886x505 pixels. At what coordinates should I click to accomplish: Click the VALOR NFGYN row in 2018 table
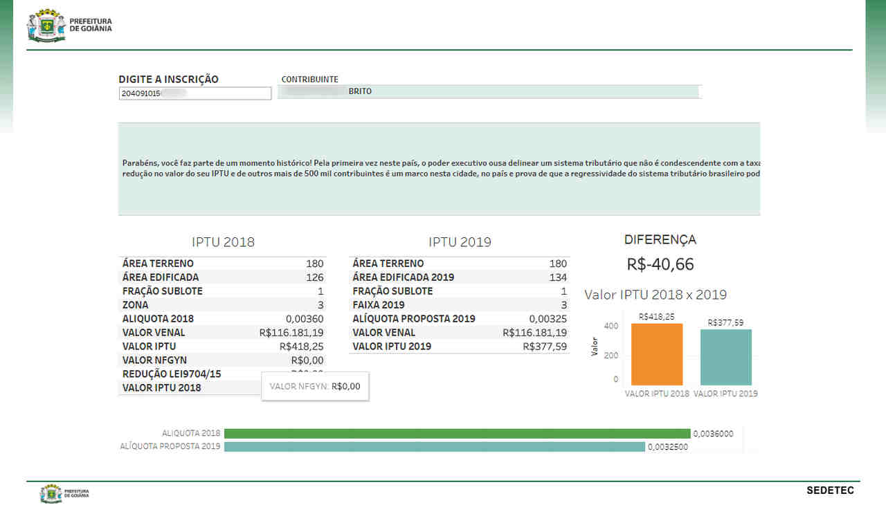click(x=223, y=360)
